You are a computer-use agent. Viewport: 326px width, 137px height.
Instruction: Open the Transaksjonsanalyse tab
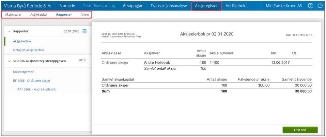point(169,6)
